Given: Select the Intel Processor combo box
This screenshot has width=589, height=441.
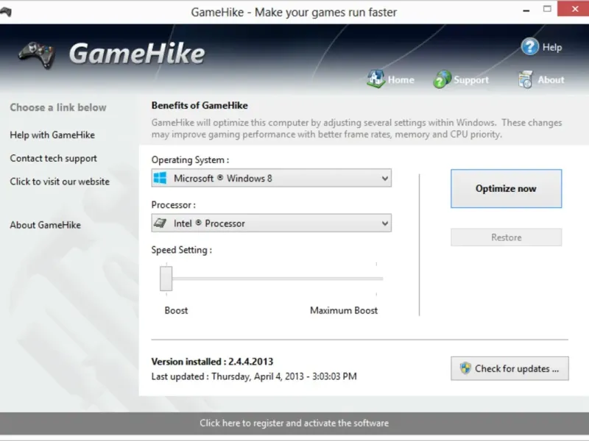Looking at the screenshot, I should pos(271,223).
